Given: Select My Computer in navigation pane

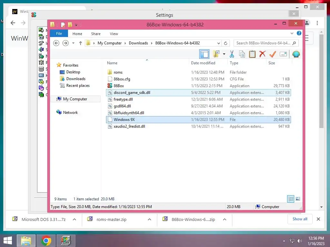Looking at the screenshot, I should click(x=75, y=99).
